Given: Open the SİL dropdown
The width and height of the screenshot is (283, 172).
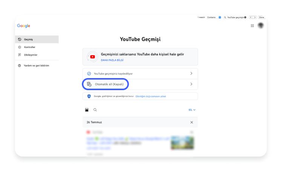Looking at the screenshot, I should [192, 110].
